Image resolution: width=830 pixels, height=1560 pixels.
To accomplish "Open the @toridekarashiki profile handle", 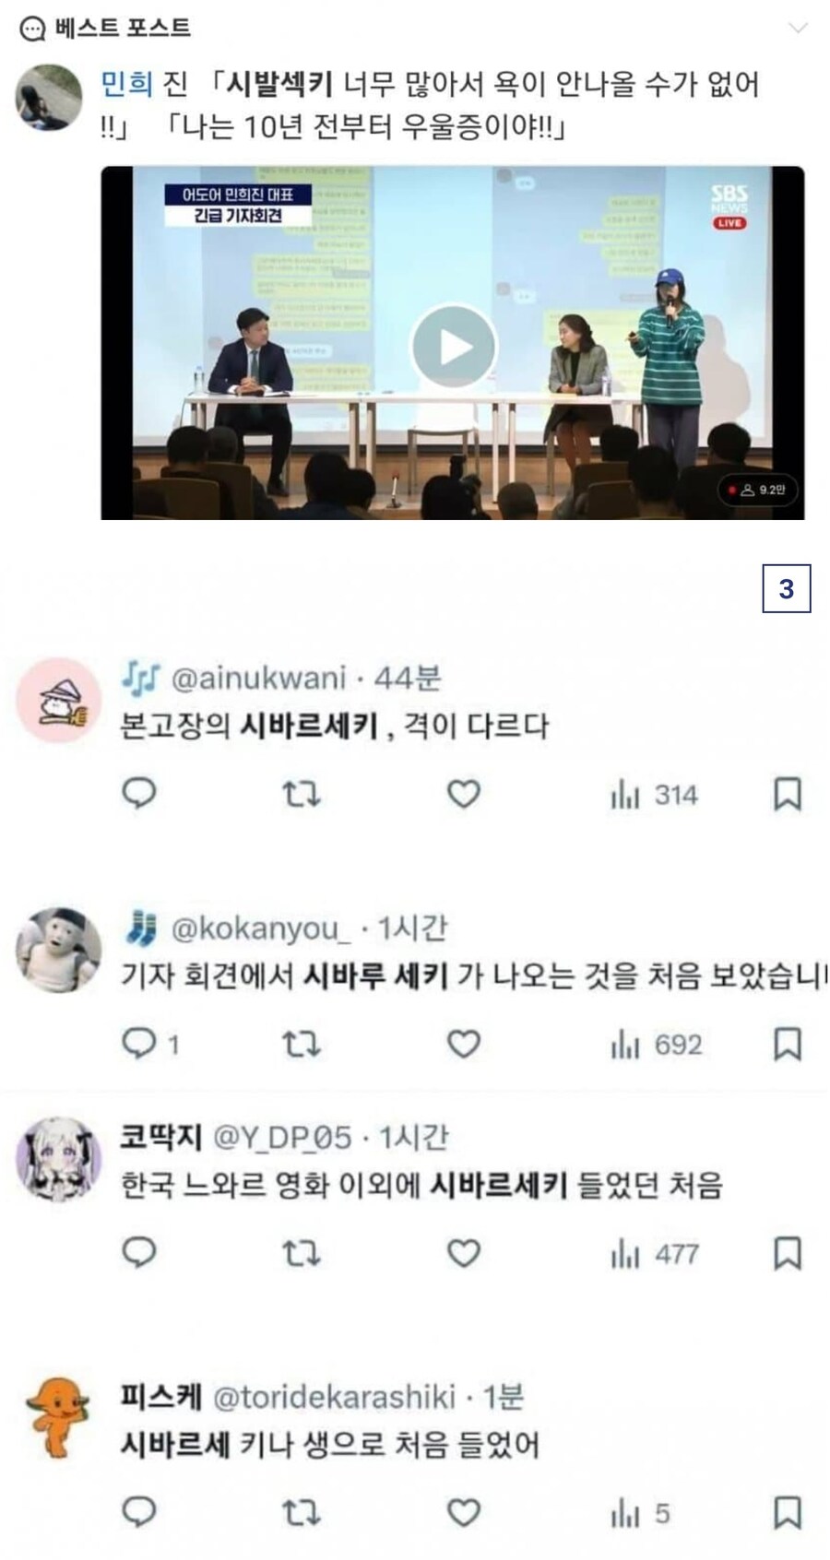I will click(x=335, y=1397).
